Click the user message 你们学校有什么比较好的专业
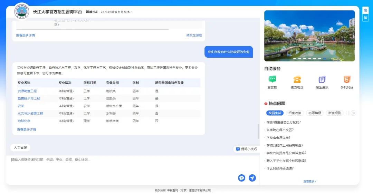Viewport: 373px width, 194px height. 229,52
